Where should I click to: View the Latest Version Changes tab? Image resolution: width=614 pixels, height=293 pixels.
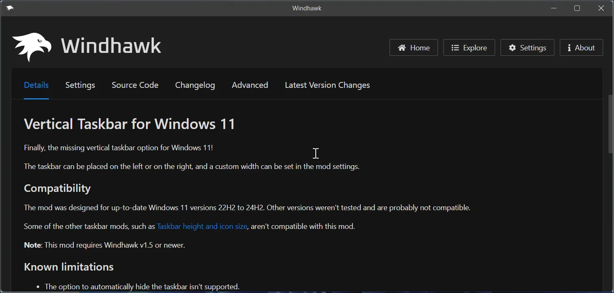[327, 85]
